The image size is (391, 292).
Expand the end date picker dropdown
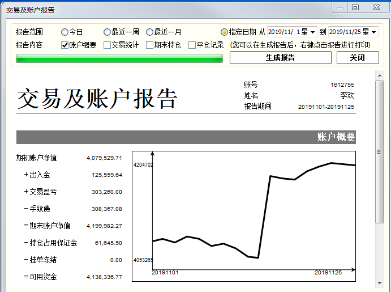[x=373, y=32]
